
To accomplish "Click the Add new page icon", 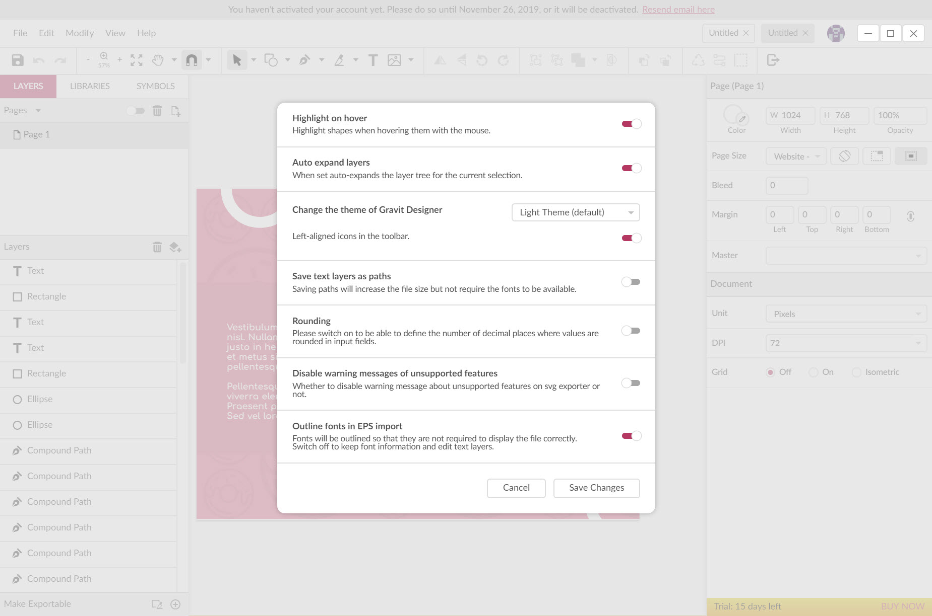I will coord(176,111).
